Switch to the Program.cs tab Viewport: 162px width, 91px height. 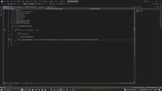coord(50,7)
